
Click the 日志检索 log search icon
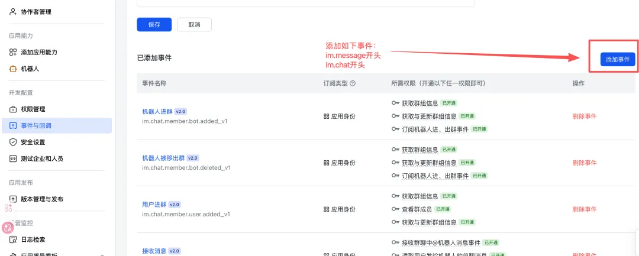(x=13, y=239)
